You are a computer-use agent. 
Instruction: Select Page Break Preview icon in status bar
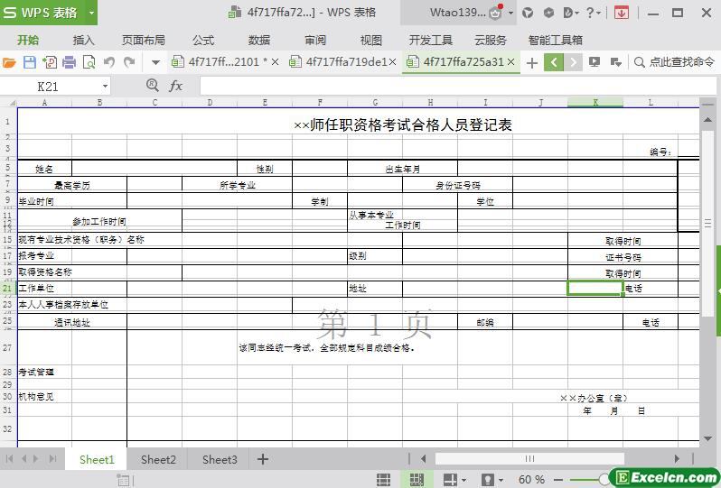tap(417, 480)
